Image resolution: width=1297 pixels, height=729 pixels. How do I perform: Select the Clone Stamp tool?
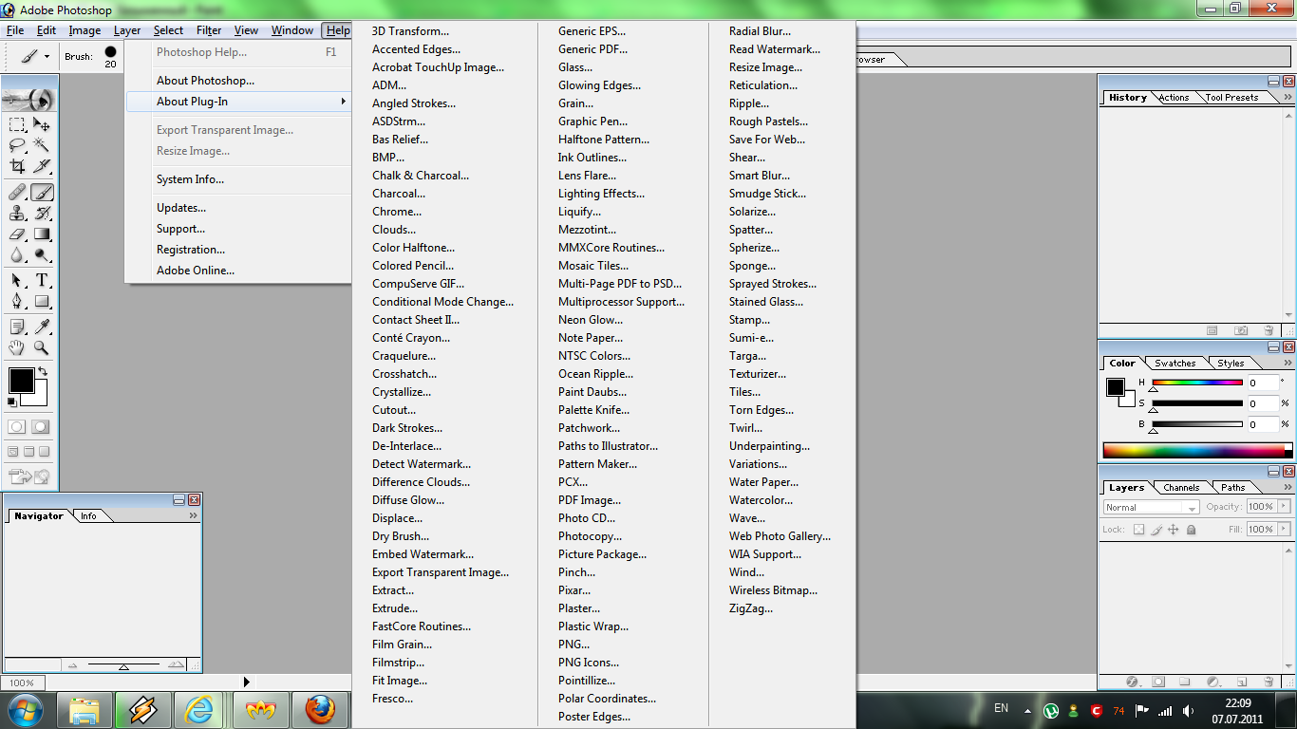(x=17, y=214)
